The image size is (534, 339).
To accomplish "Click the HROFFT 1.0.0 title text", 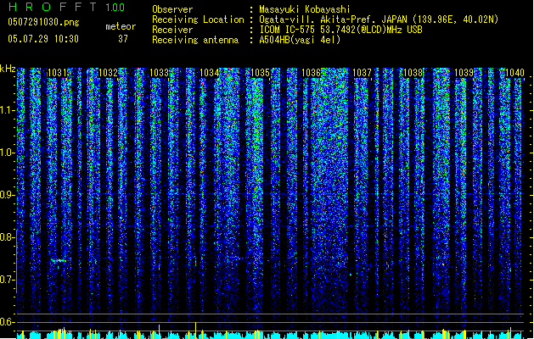I will point(66,7).
